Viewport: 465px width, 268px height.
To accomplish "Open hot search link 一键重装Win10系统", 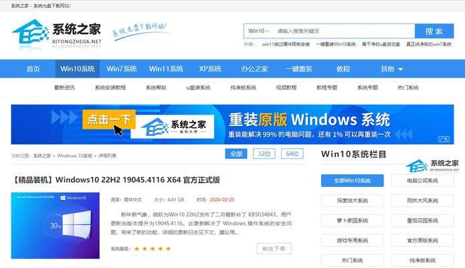I will pyautogui.click(x=336, y=44).
